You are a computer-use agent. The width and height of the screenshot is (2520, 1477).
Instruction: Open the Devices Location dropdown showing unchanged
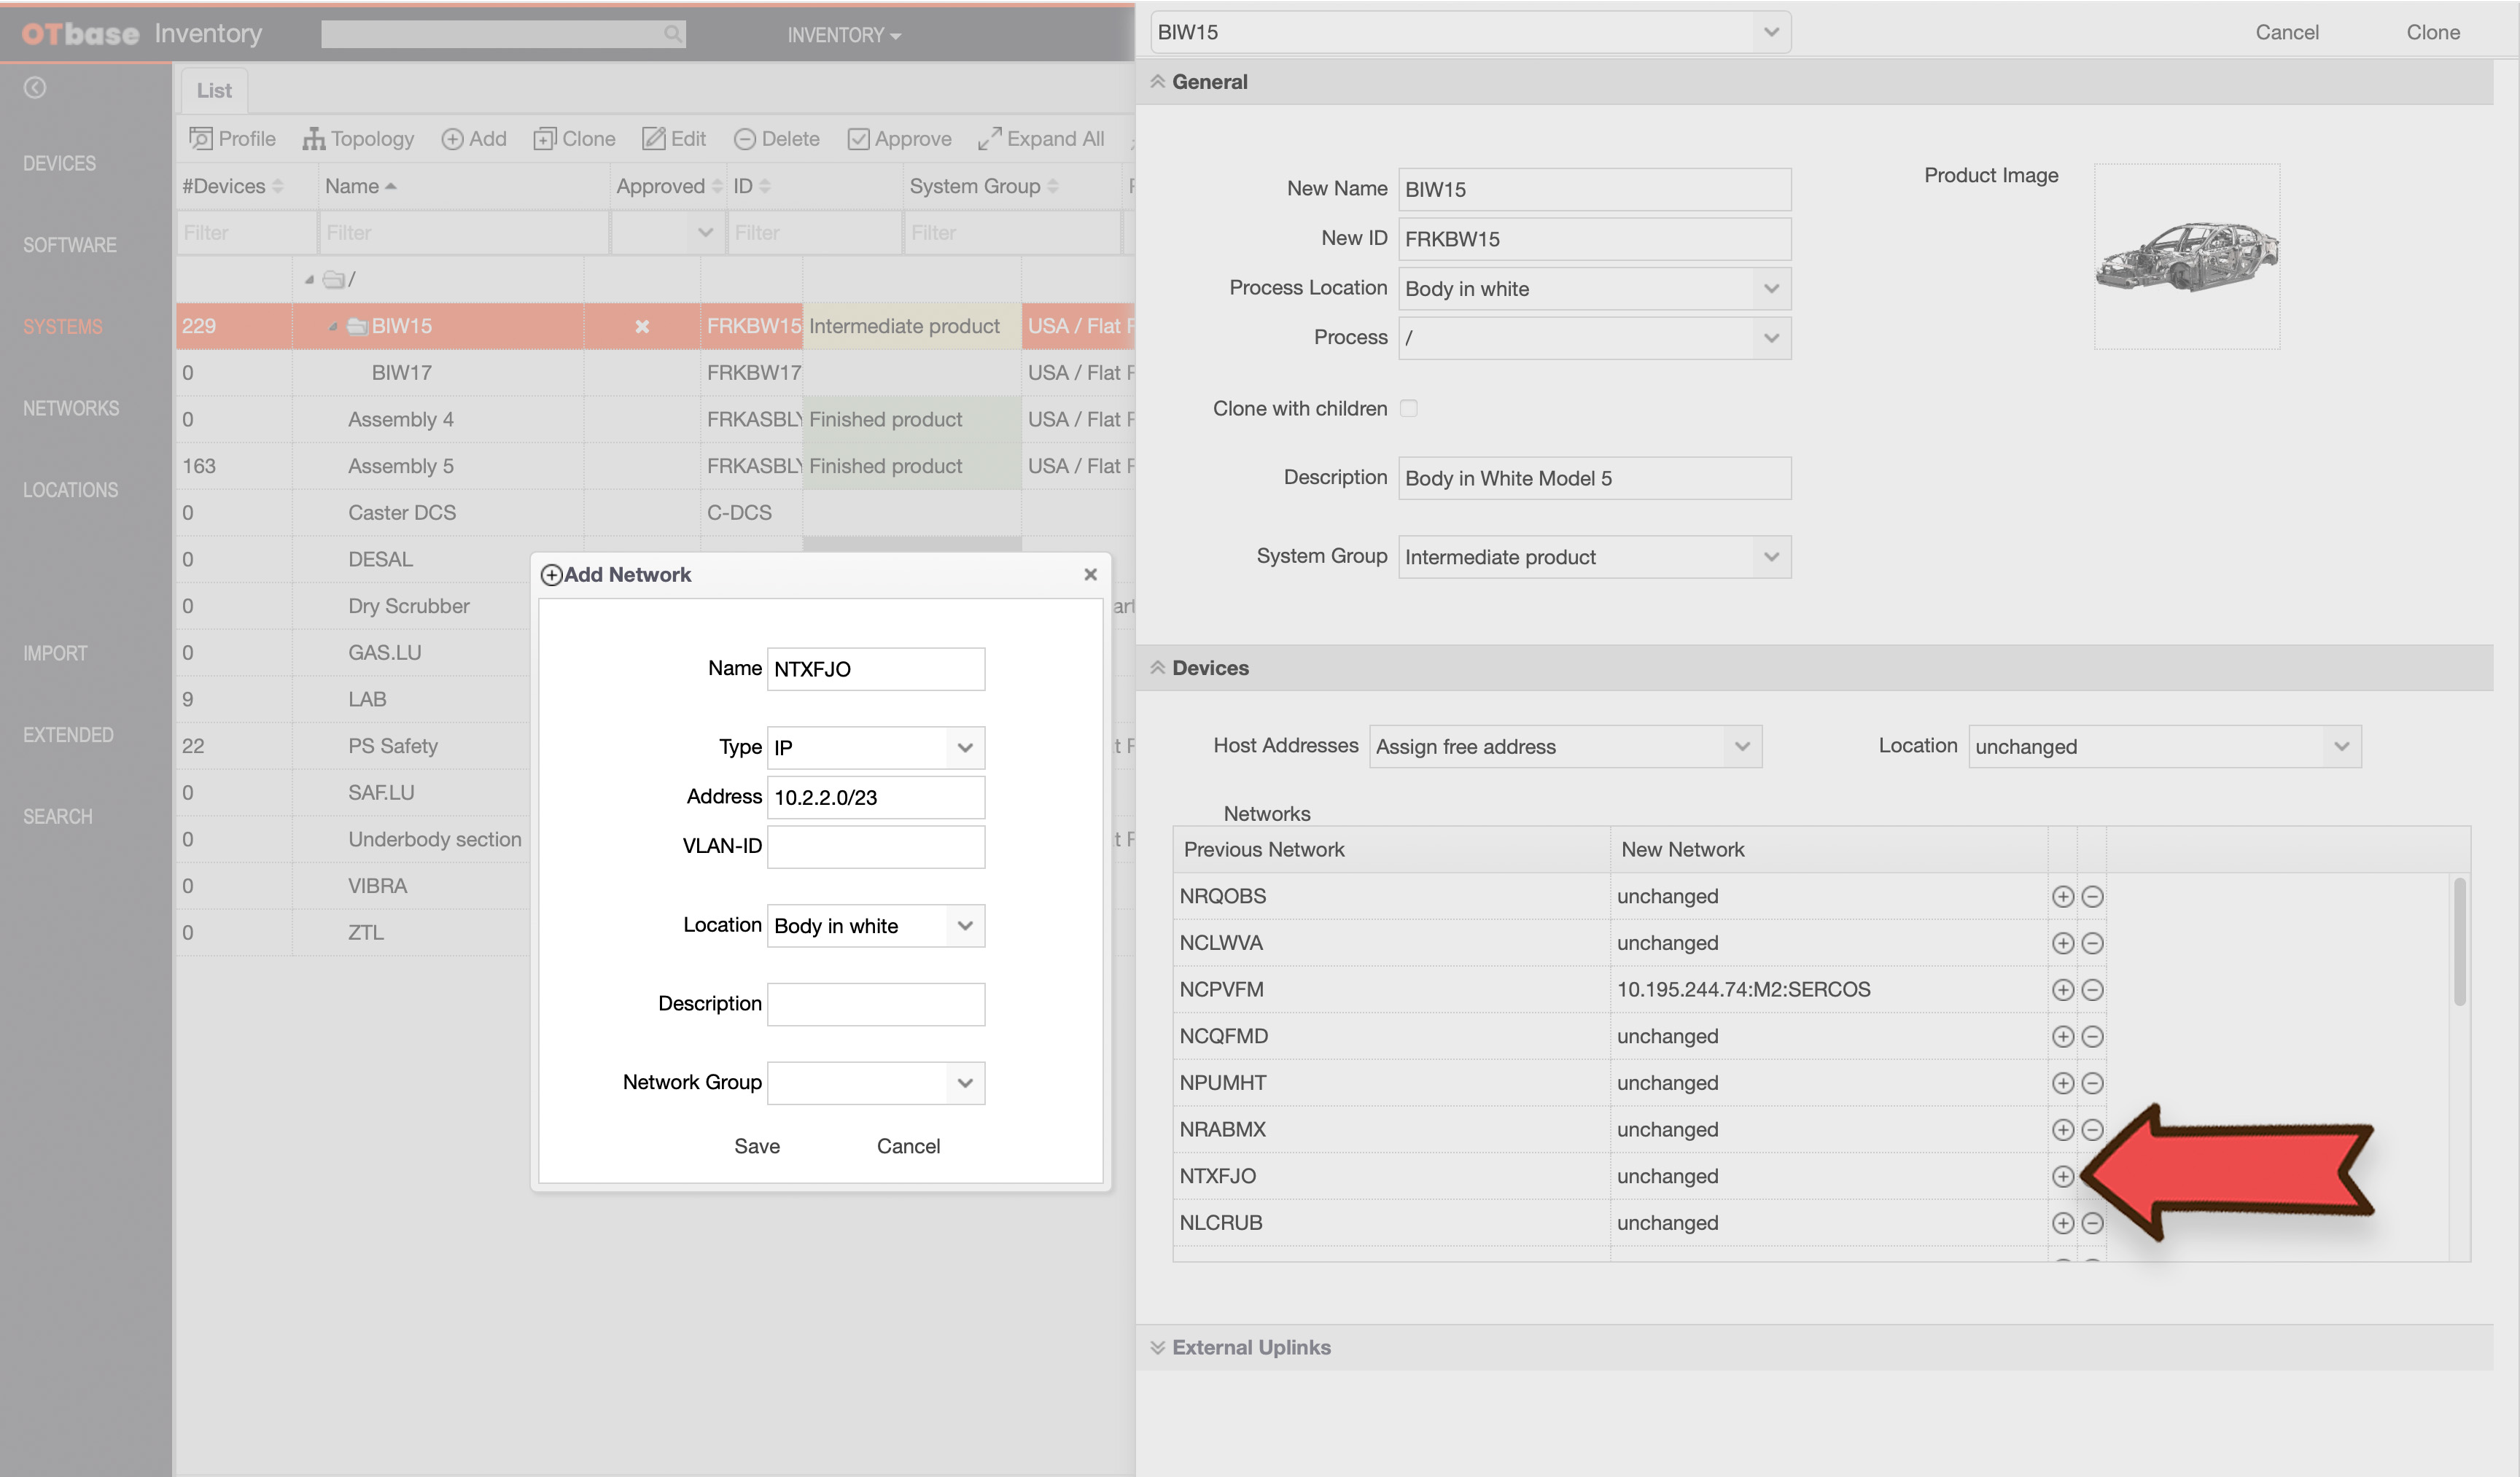click(x=2340, y=746)
